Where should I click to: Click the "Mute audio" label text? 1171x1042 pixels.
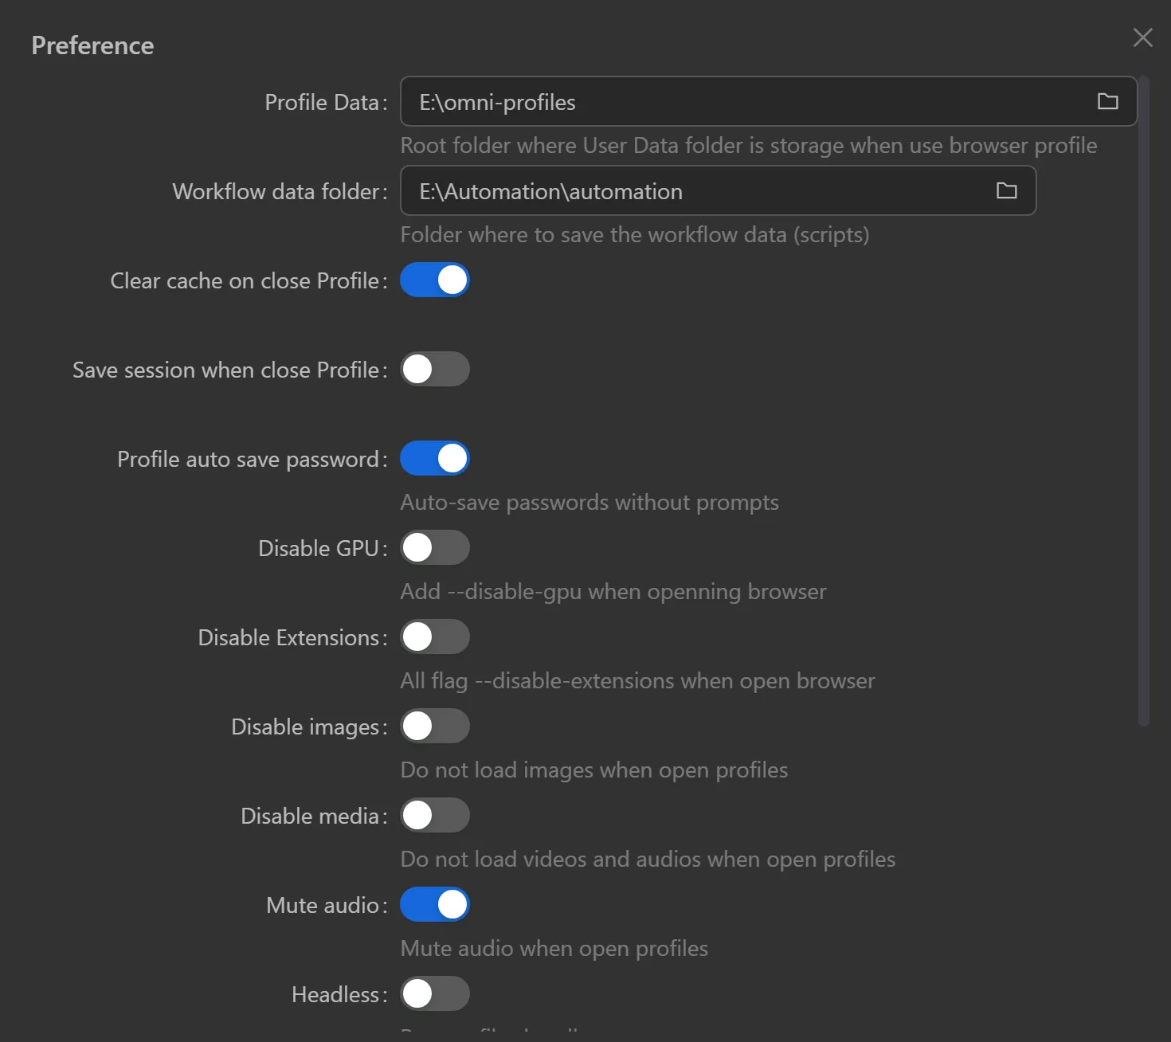point(323,906)
